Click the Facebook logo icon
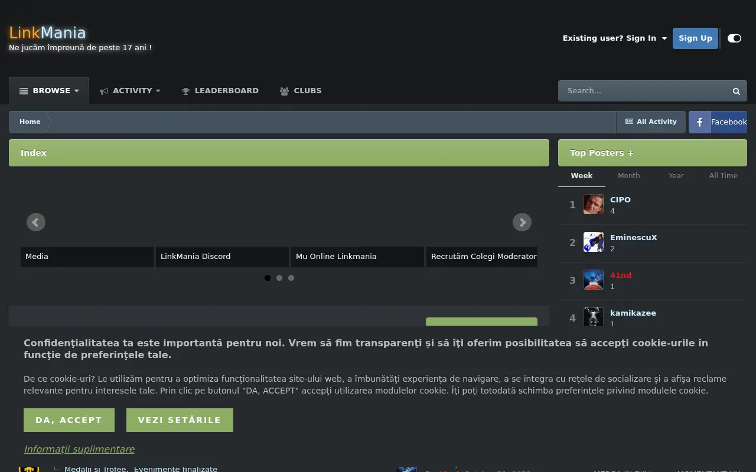Image resolution: width=756 pixels, height=472 pixels. (x=699, y=122)
